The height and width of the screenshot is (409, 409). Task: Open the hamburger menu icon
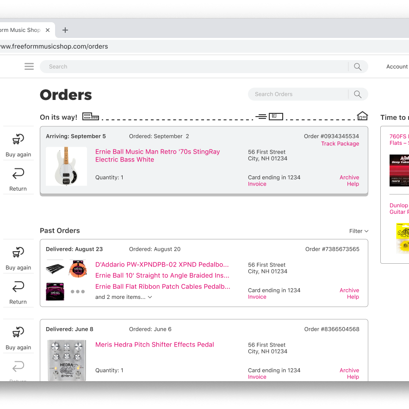coord(29,67)
